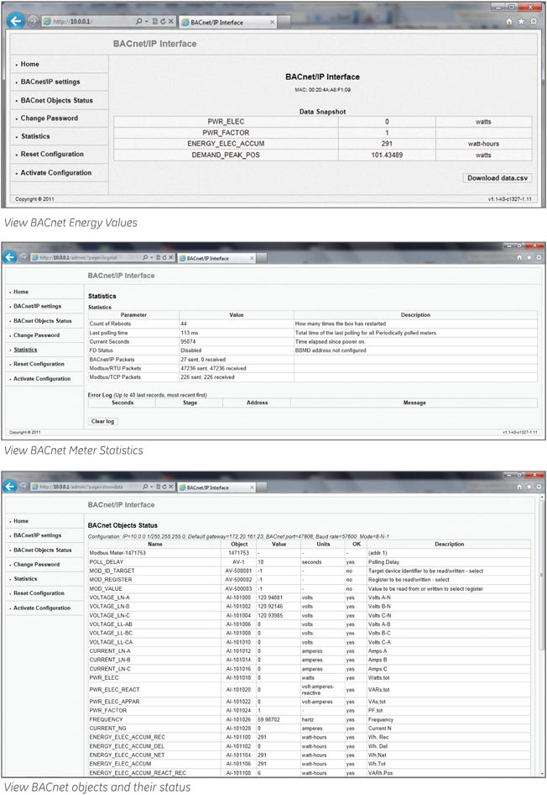The width and height of the screenshot is (547, 795).
Task: Open favorites star in Data Snapshot window
Action: coord(521,21)
